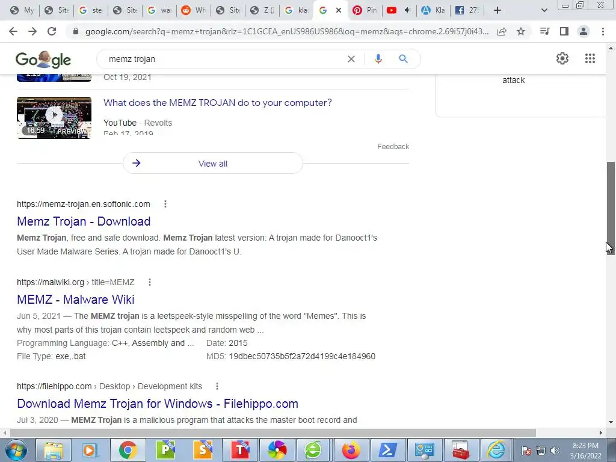Open Chrome three-dot menu

pyautogui.click(x=603, y=31)
